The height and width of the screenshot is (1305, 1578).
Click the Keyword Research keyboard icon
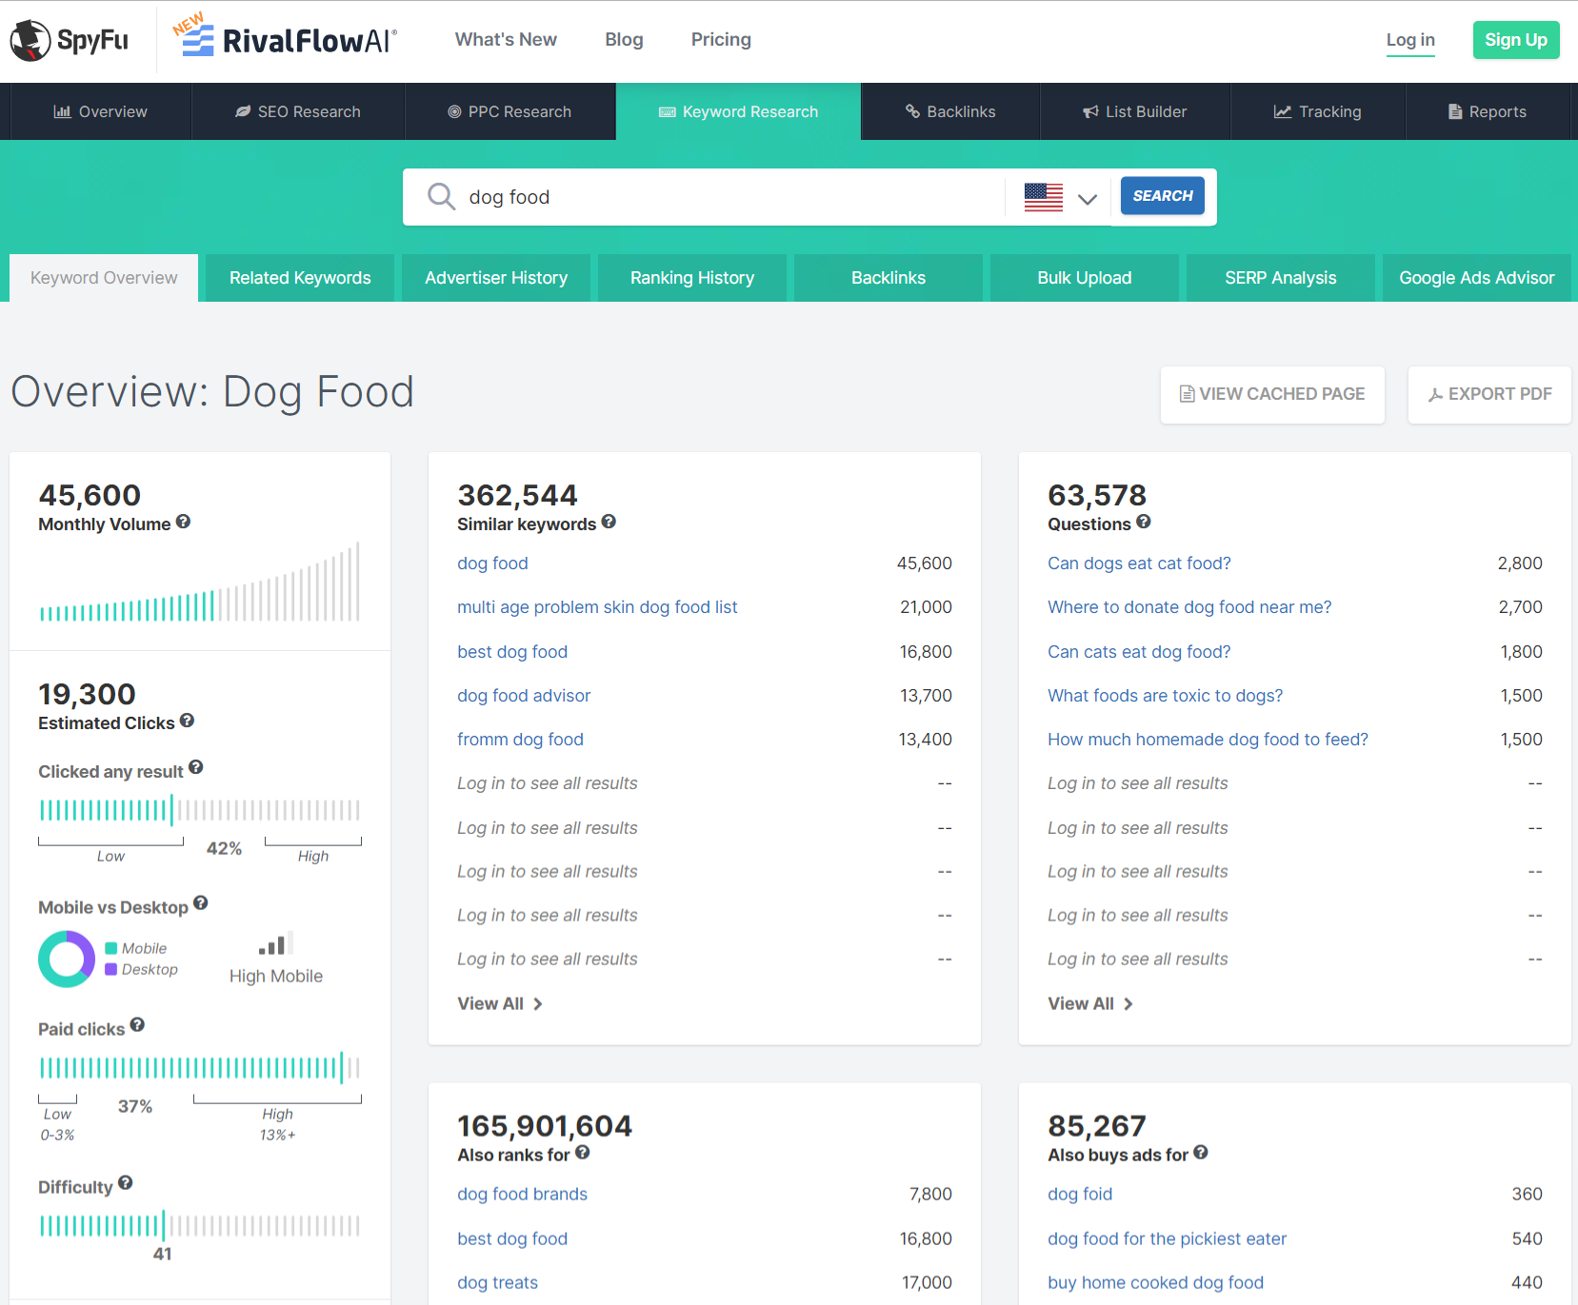pos(668,111)
